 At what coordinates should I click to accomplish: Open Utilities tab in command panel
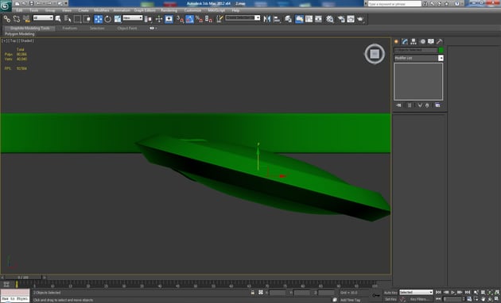tap(439, 41)
